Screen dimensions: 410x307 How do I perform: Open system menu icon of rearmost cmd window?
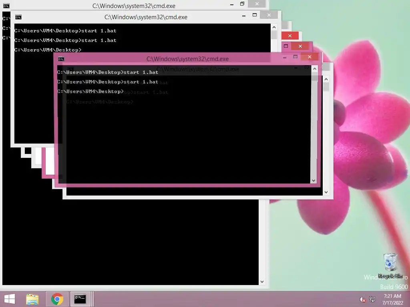click(6, 6)
